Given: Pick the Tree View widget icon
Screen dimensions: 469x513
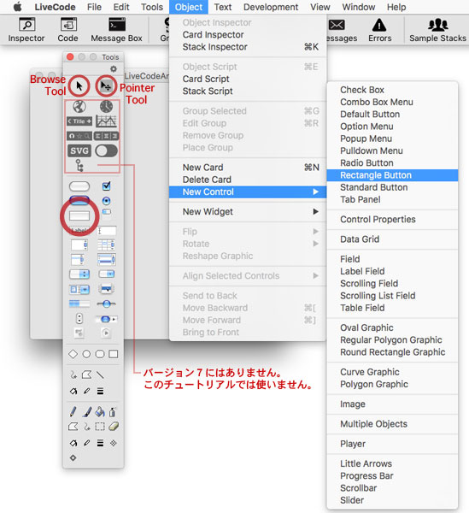Looking at the screenshot, I should [x=79, y=165].
